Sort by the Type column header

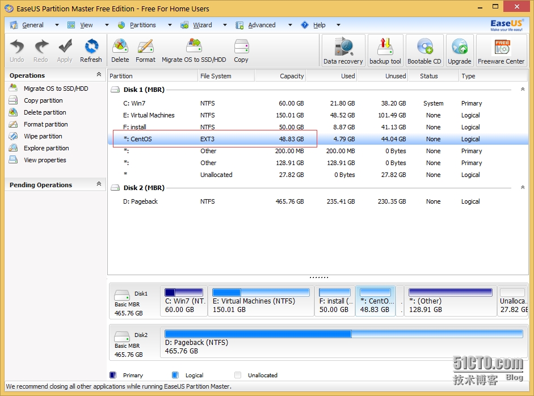tap(493, 76)
